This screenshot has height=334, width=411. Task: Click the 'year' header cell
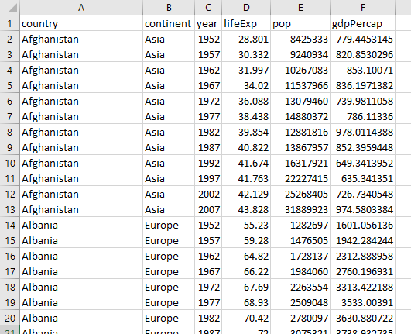pos(208,23)
